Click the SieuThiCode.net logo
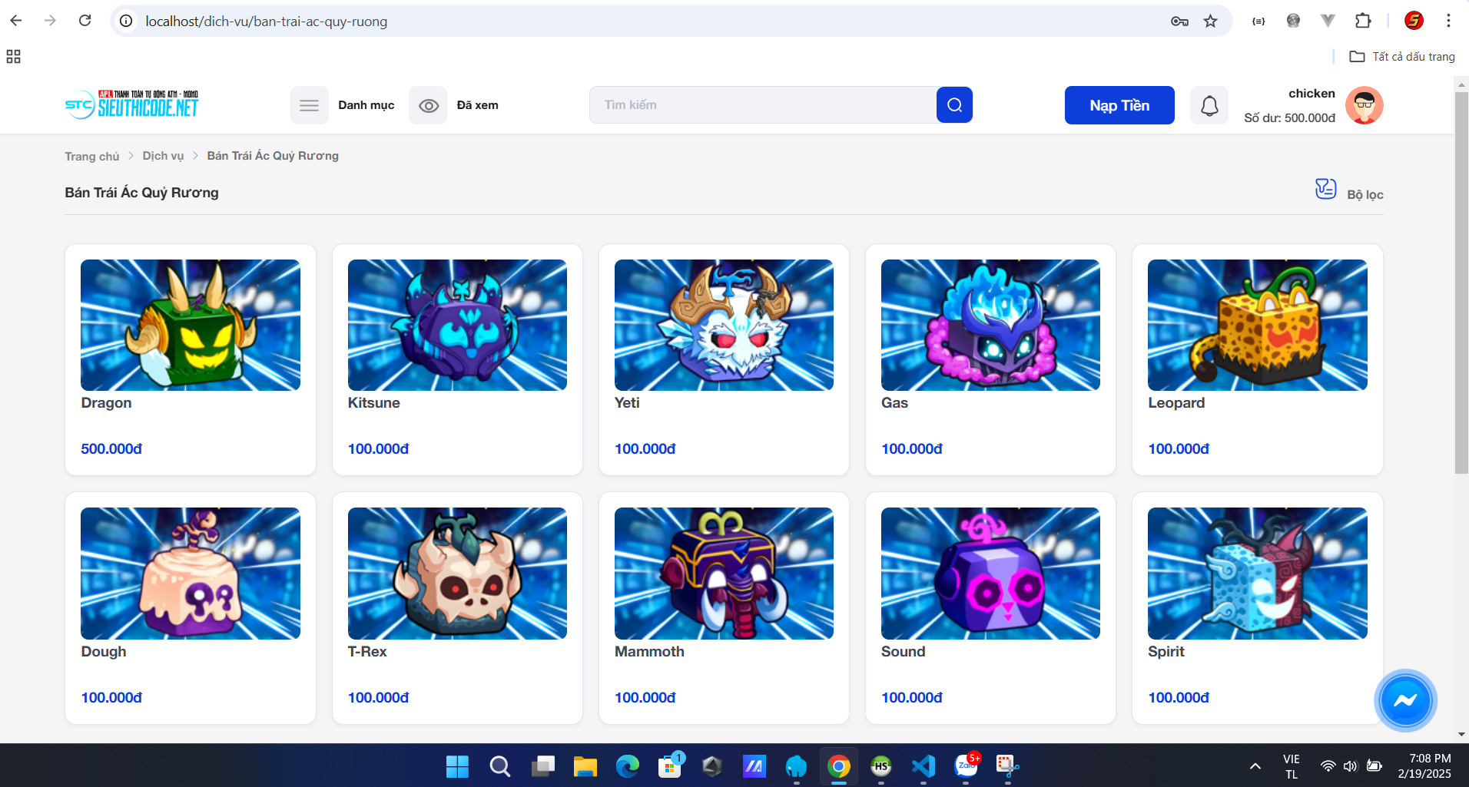The image size is (1469, 787). click(132, 105)
